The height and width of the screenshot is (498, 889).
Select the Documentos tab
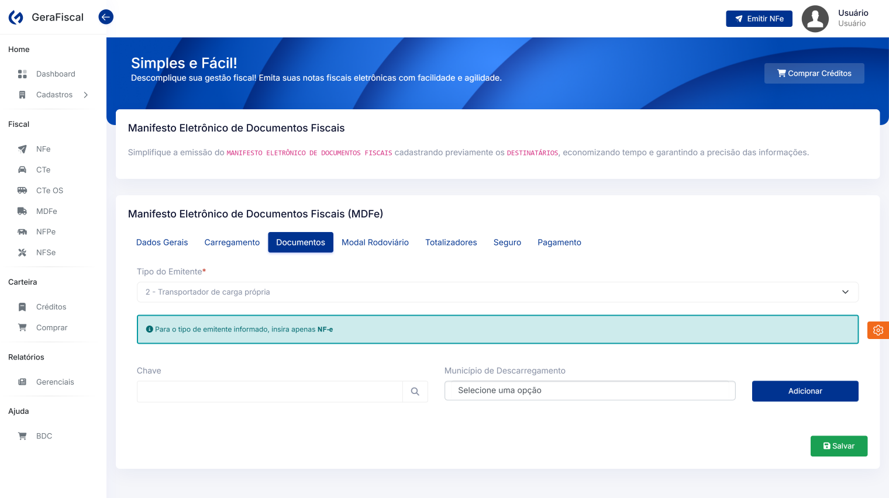301,243
